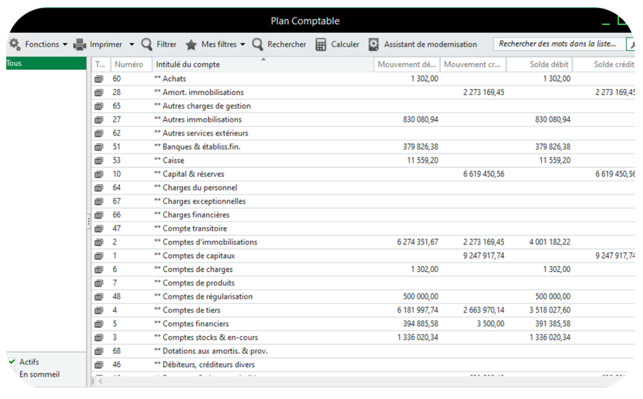This screenshot has width=643, height=399.
Task: Click the Mes filtres star icon
Action: coord(191,45)
